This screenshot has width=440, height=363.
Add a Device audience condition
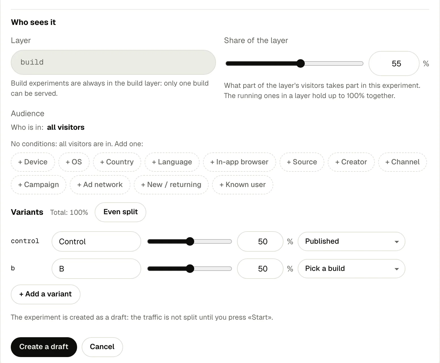click(33, 162)
